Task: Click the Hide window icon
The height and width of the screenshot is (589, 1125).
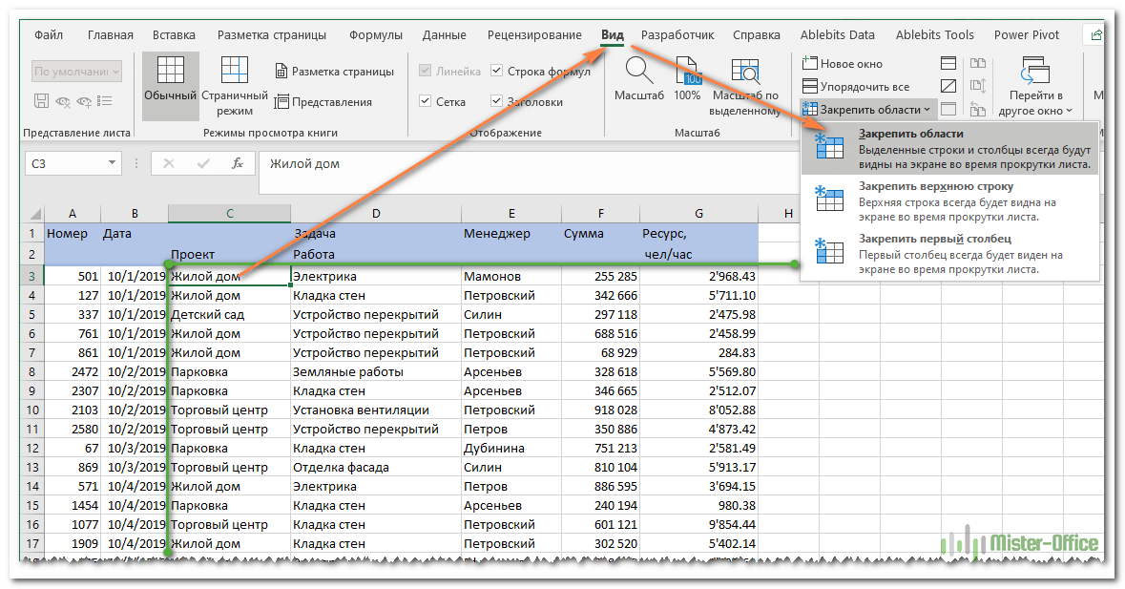Action: (x=948, y=86)
